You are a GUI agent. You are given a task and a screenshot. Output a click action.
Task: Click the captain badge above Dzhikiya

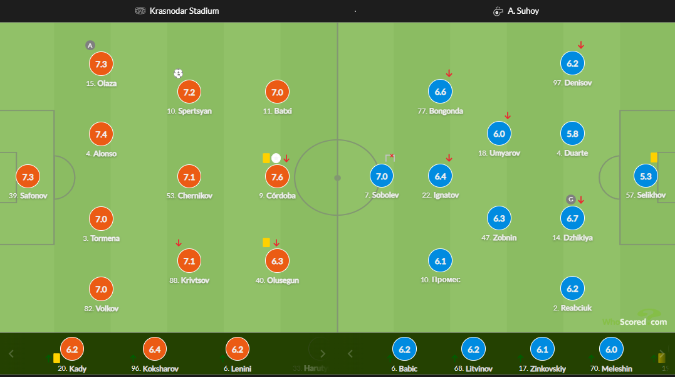pyautogui.click(x=571, y=199)
